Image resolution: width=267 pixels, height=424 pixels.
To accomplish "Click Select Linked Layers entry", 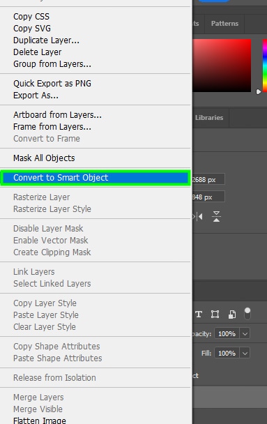I will [52, 284].
